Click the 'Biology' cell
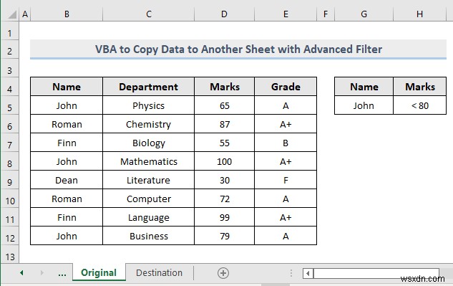This screenshot has height=286, width=453. click(149, 143)
